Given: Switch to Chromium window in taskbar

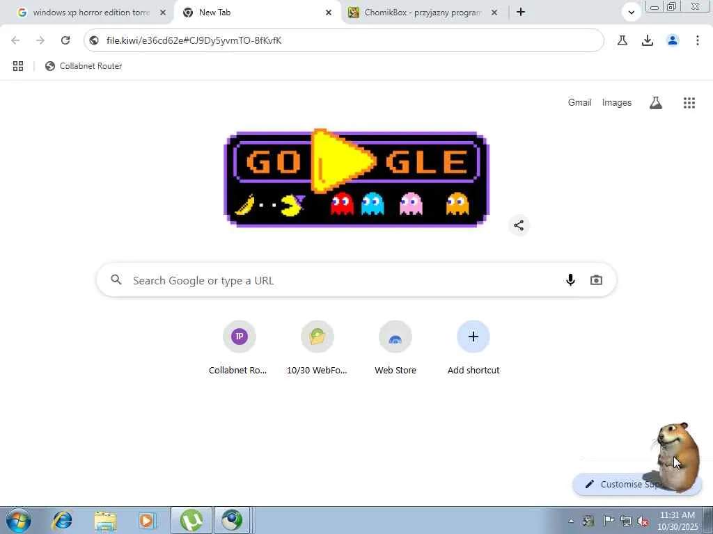Looking at the screenshot, I should click(x=233, y=520).
